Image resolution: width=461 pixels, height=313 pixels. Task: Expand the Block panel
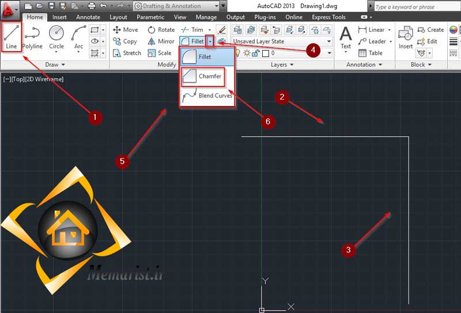click(421, 65)
